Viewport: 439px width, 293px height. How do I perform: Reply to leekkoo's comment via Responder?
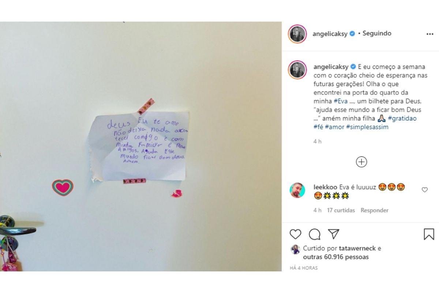point(375,210)
